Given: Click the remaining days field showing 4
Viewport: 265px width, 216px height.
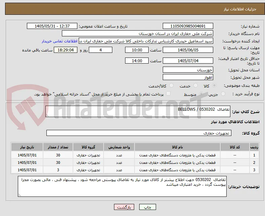Looking at the screenshot, I should (x=101, y=50).
